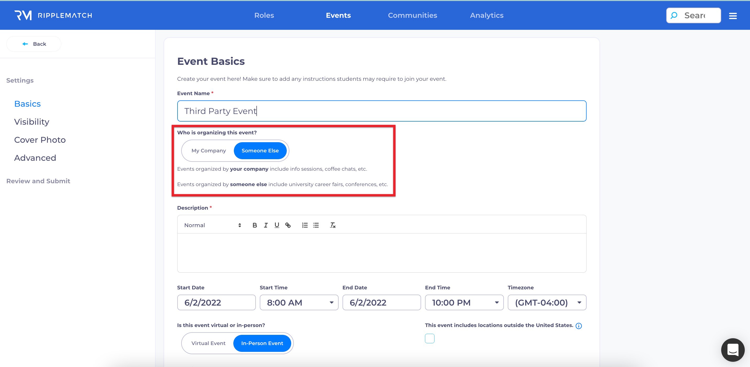Image resolution: width=750 pixels, height=367 pixels.
Task: Click the info icon beside locations text
Action: click(578, 326)
